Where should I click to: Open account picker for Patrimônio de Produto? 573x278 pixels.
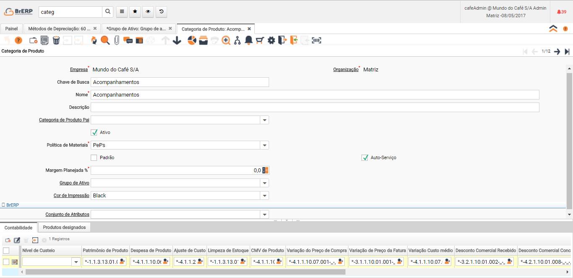122,262
